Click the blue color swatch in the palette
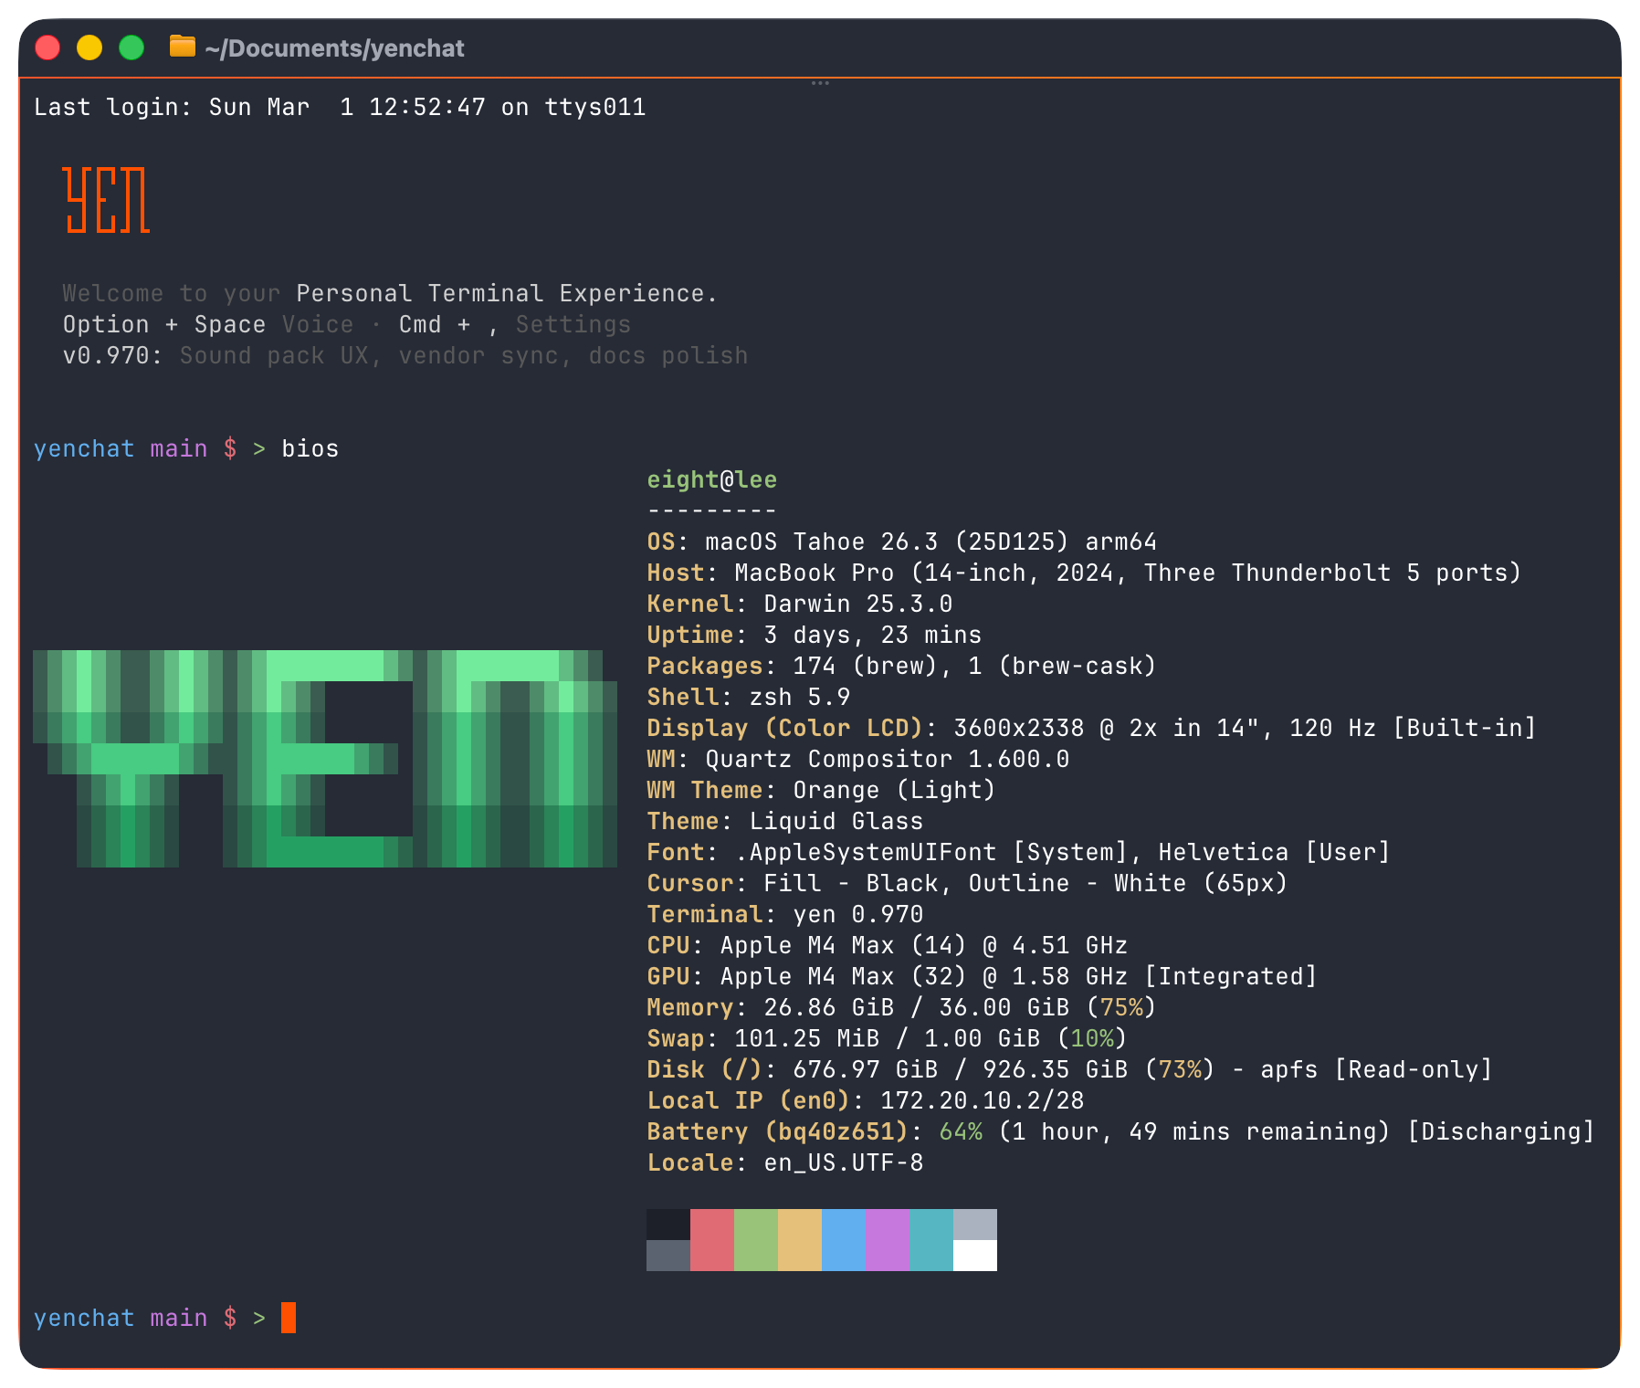Viewport: 1640px width, 1388px height. [844, 1240]
